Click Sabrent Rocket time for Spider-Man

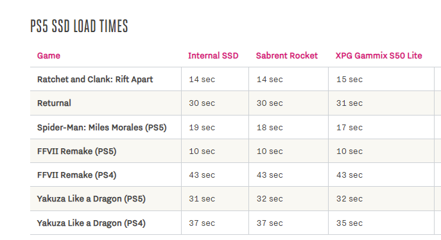pos(270,128)
